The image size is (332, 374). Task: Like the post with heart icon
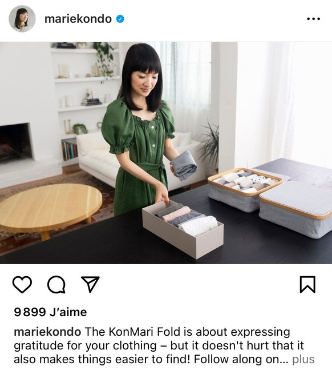pos(22,284)
